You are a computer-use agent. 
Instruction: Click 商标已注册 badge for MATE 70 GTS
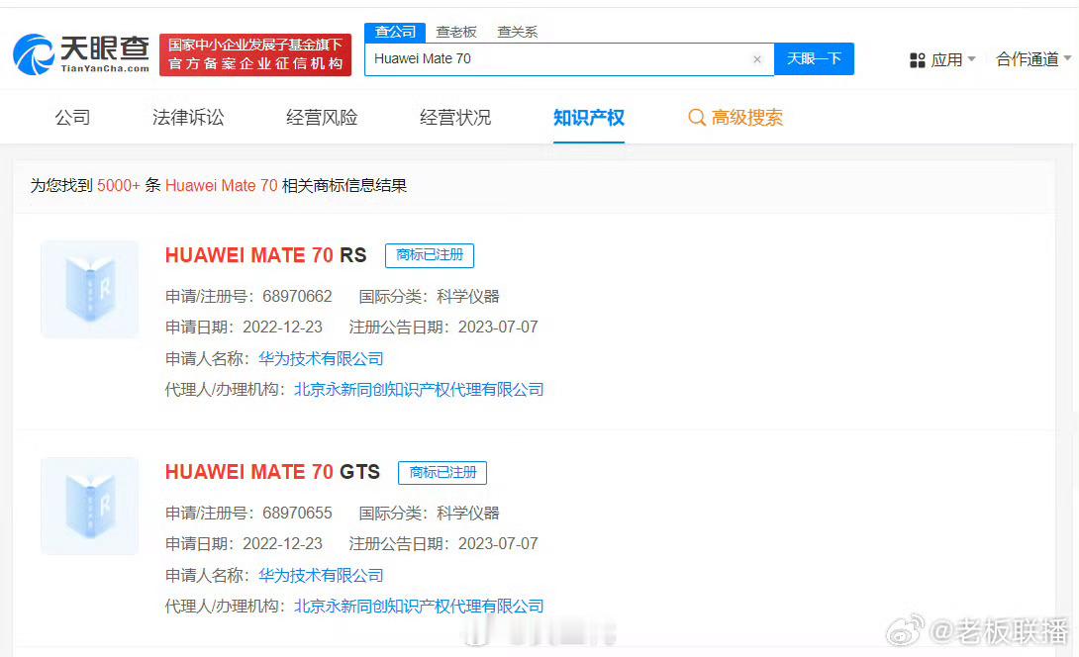442,473
